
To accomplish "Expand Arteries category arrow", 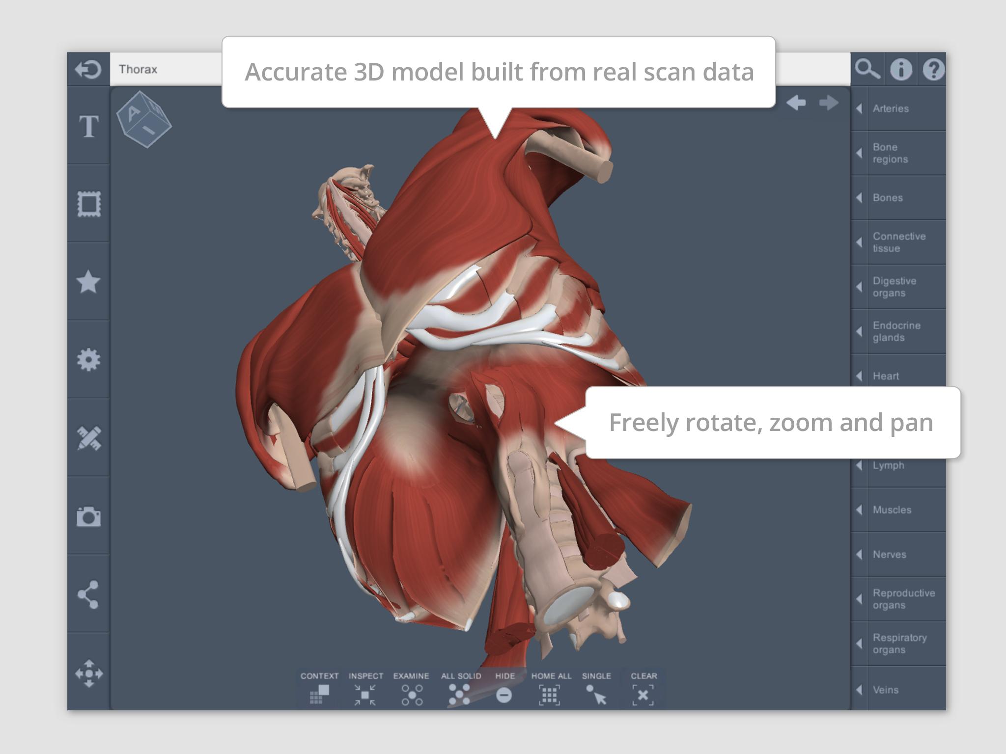I will [x=859, y=108].
